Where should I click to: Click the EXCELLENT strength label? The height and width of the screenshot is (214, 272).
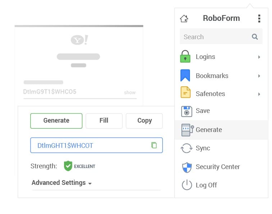(x=85, y=166)
